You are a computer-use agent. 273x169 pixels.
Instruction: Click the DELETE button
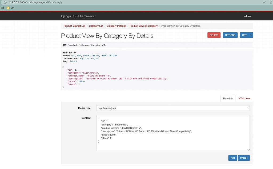214,35
